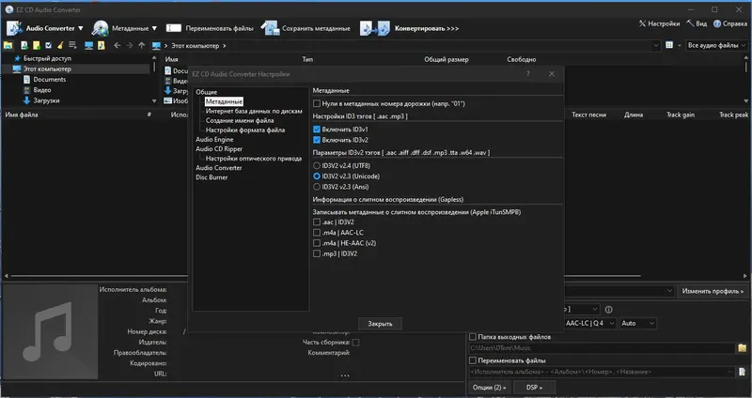
Task: Disable Включить ID3v2 checkbox
Action: (317, 140)
